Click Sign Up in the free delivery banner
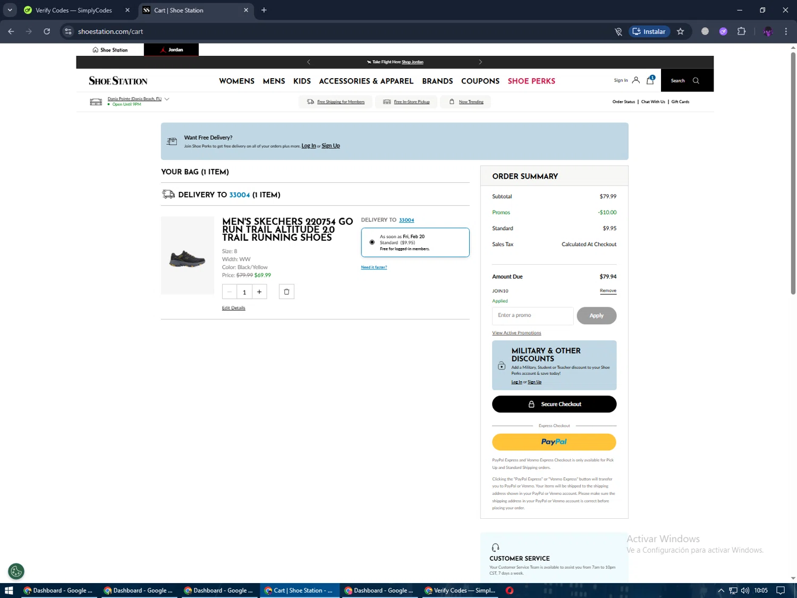The height and width of the screenshot is (598, 797). pyautogui.click(x=330, y=146)
